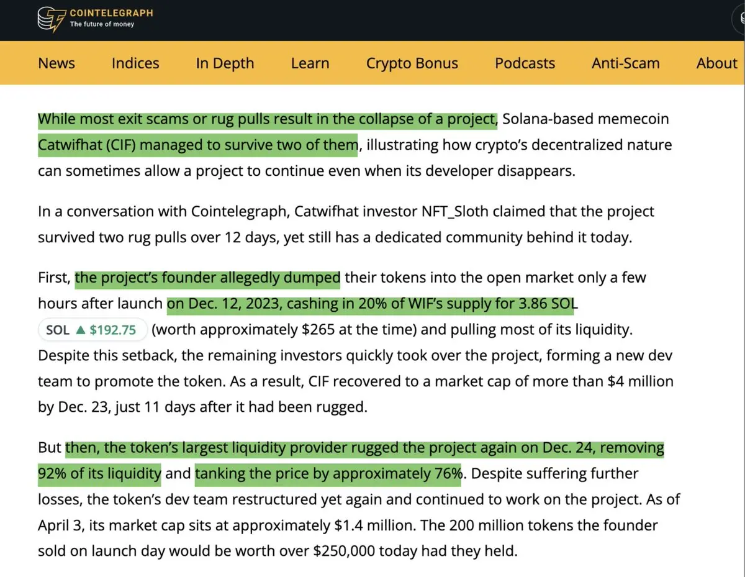Click highlighted "the project's founder allegedly dumped"

click(207, 278)
